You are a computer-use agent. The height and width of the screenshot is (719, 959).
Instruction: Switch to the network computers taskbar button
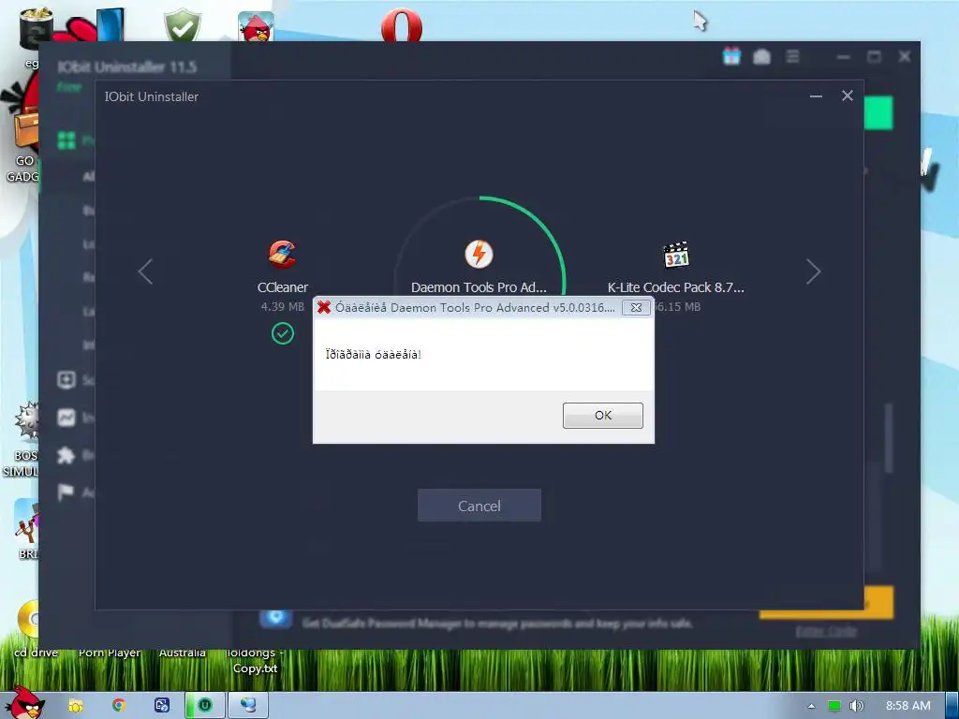click(x=247, y=705)
